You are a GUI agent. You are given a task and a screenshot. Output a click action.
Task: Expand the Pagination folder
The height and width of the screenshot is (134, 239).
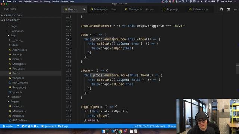coord(17,31)
